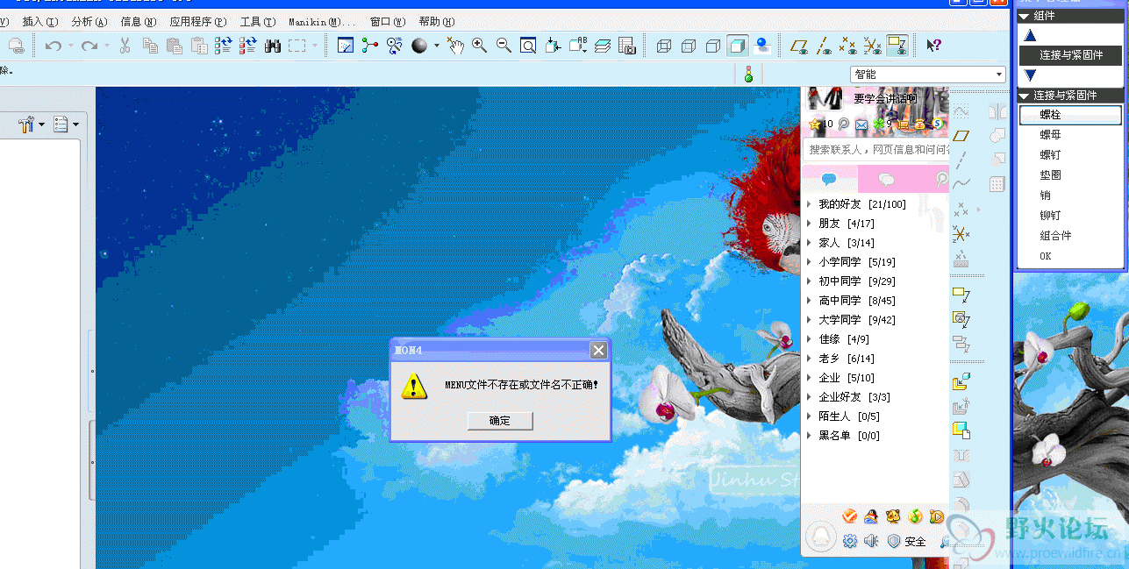1129x569 pixels.
Task: Click the spin center toggle icon
Action: tap(370, 46)
